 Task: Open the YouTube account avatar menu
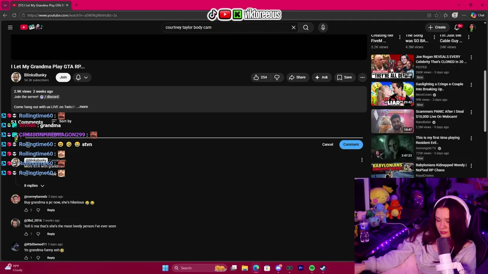pos(472,27)
